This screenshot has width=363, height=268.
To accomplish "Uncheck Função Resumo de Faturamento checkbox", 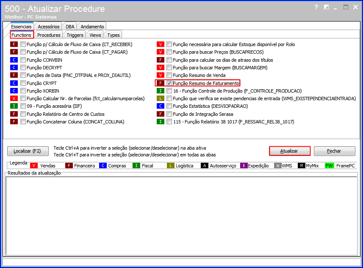I will click(x=169, y=83).
